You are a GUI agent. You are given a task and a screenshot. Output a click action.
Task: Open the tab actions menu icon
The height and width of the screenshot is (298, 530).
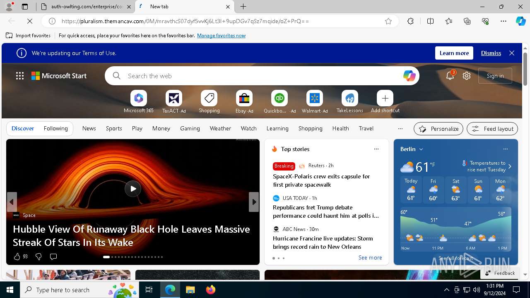25,7
